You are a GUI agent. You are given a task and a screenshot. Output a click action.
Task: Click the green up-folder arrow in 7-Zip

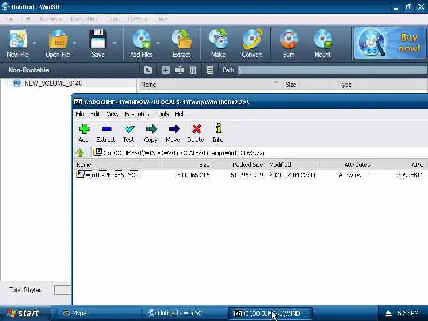click(x=80, y=152)
